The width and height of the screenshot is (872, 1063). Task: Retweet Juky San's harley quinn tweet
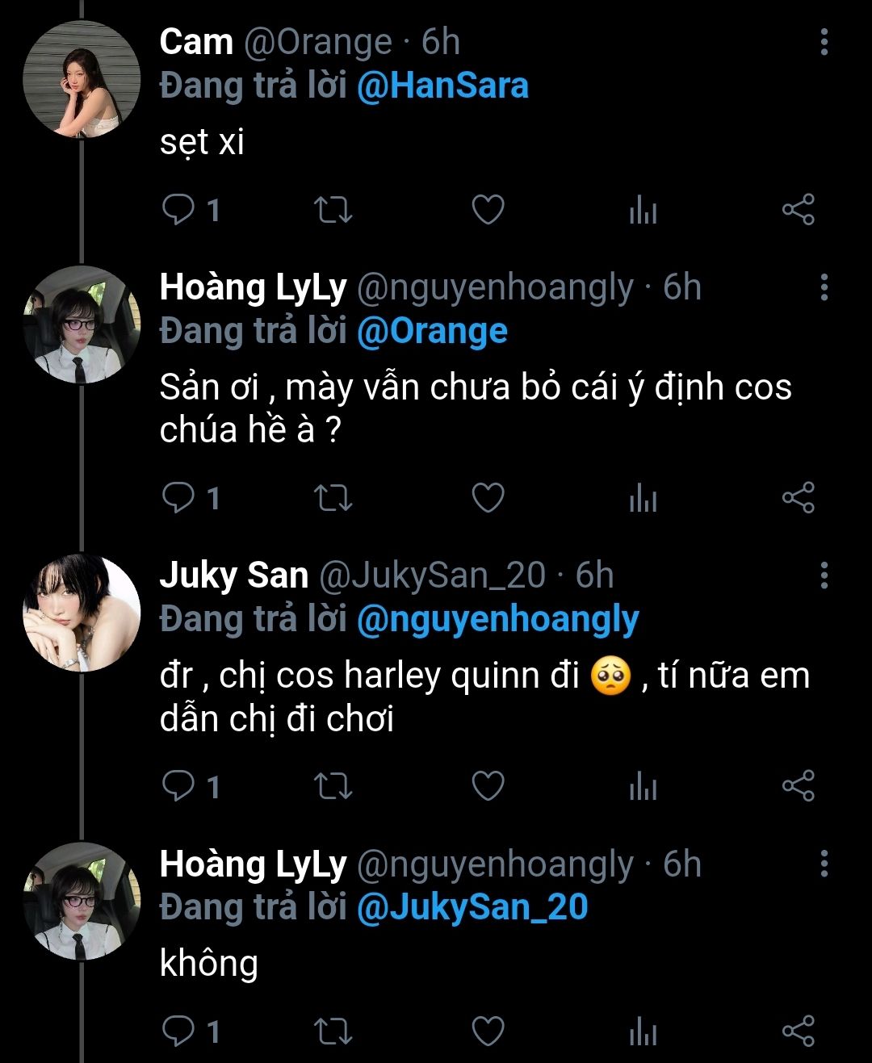333,786
